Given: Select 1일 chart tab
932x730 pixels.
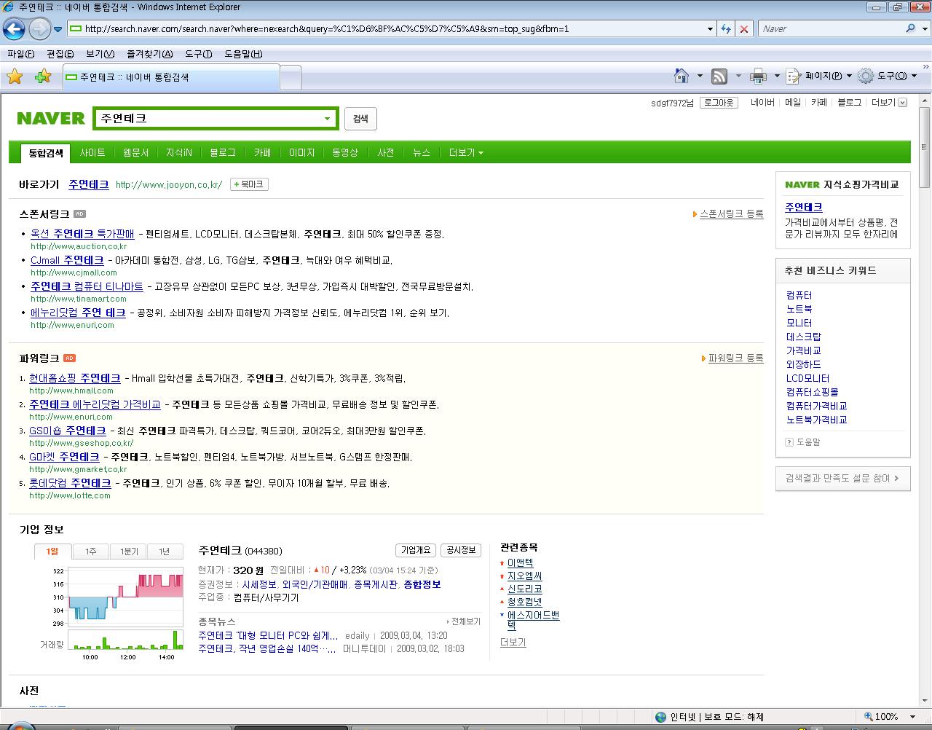Looking at the screenshot, I should [52, 552].
